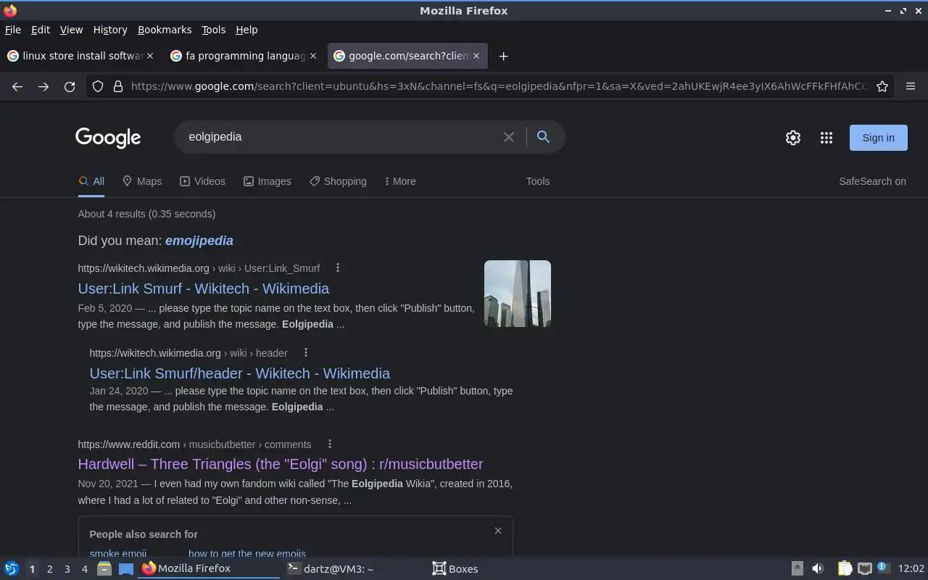The image size is (928, 580).
Task: Open the Bookmarks menu
Action: click(165, 30)
